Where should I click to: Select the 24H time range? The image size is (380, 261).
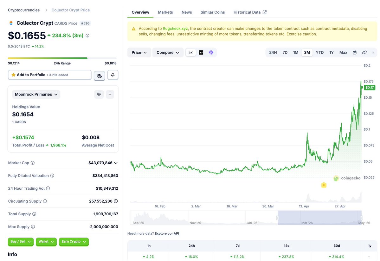[273, 52]
